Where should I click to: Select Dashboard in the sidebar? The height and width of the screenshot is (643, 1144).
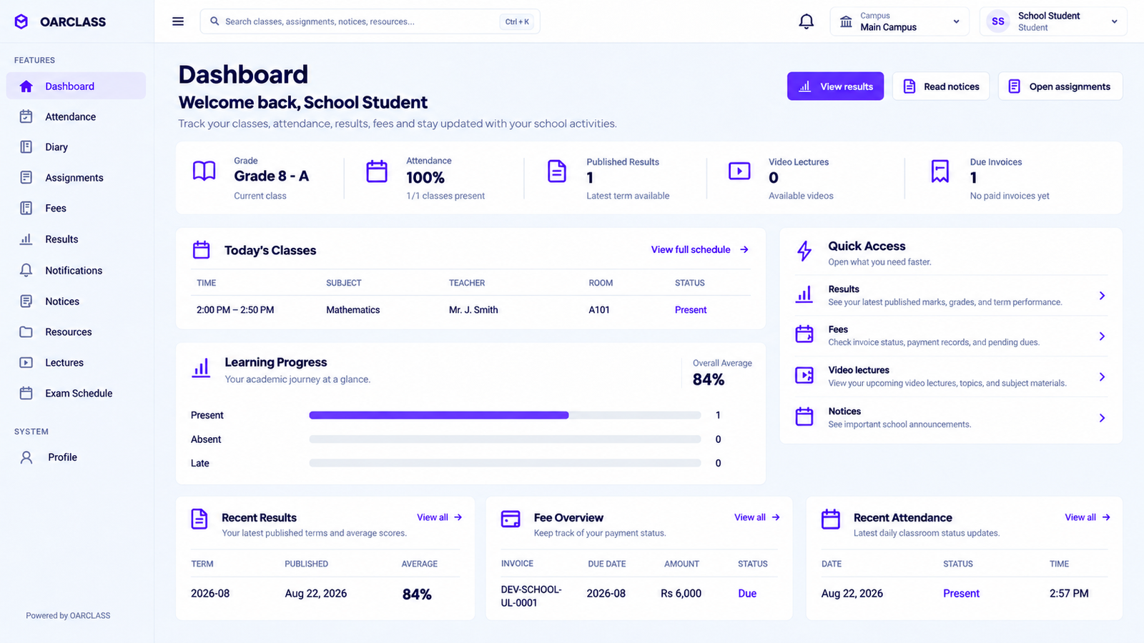coord(76,86)
